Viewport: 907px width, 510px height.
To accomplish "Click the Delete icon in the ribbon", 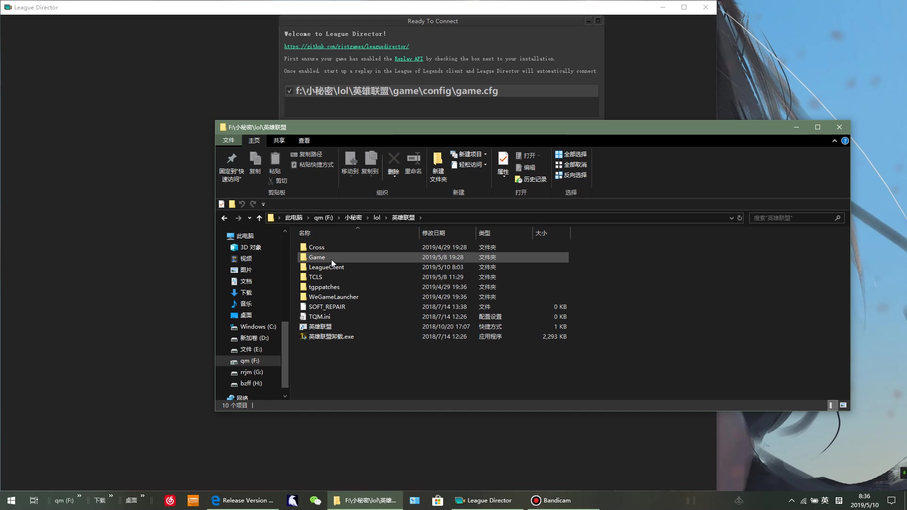I will coord(394,159).
